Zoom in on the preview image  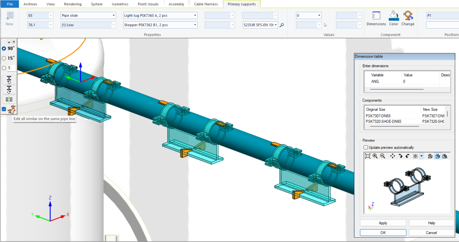(375, 156)
